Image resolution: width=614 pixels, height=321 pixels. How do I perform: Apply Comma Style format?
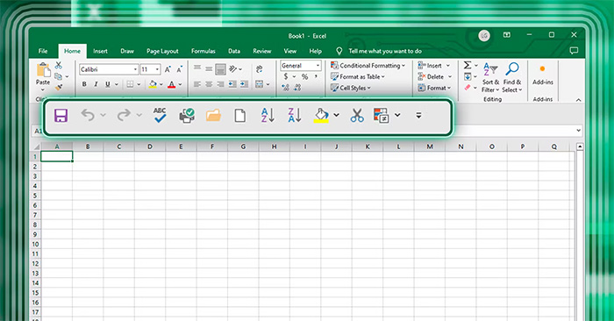[x=316, y=76]
